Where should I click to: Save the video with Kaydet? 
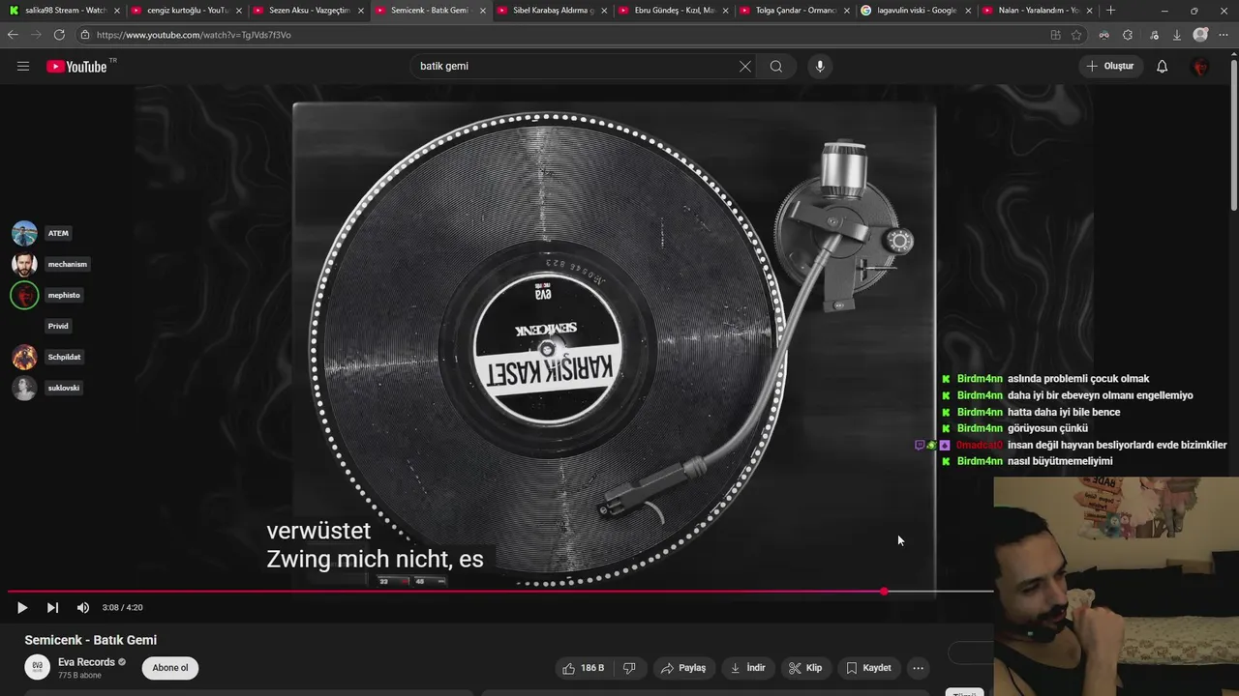[x=868, y=668]
